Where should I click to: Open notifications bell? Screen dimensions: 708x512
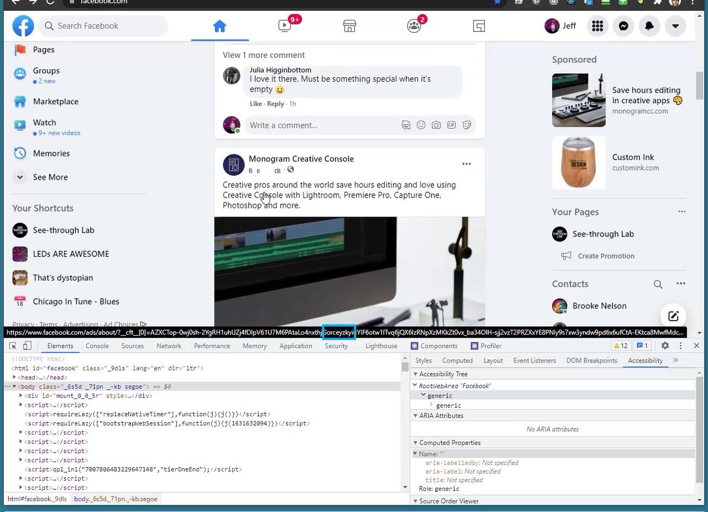coord(650,26)
